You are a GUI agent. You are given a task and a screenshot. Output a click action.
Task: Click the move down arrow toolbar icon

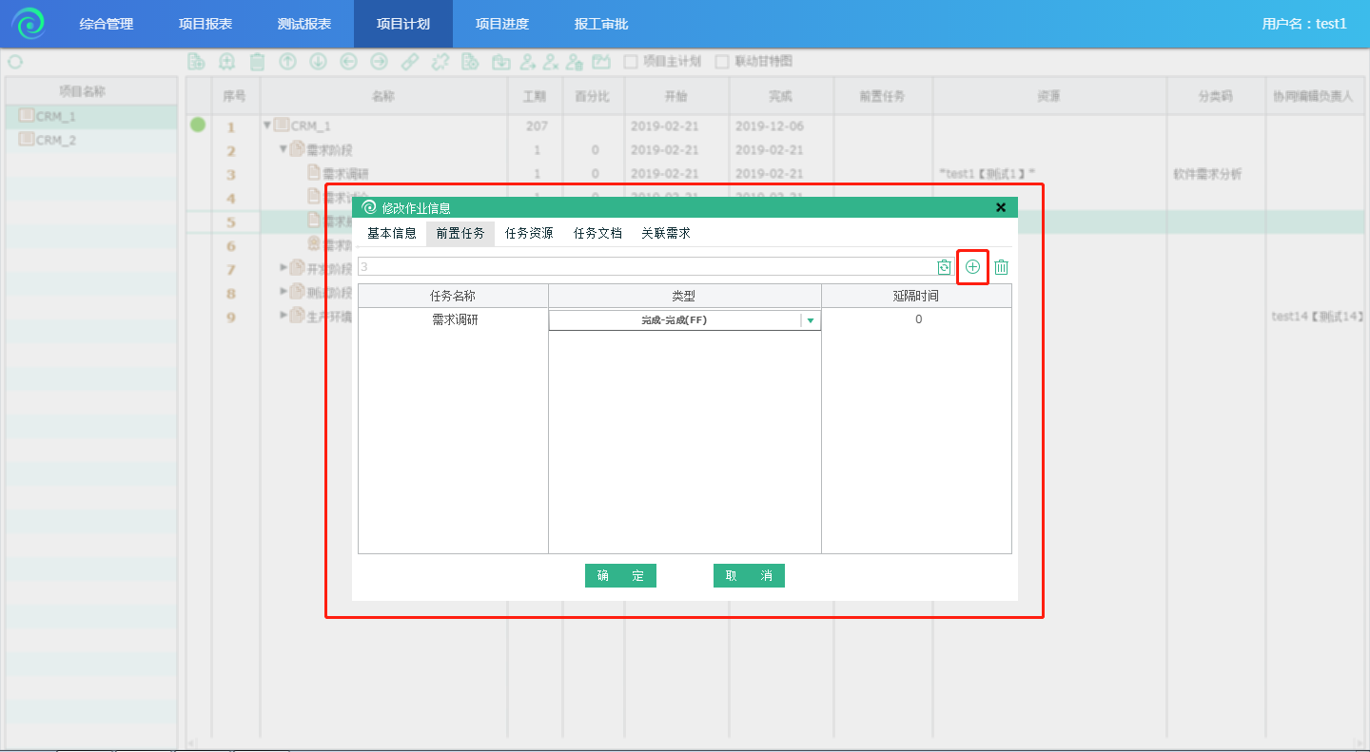[318, 62]
